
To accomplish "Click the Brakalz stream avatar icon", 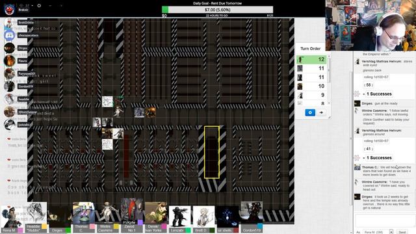I will (x=10, y=10).
